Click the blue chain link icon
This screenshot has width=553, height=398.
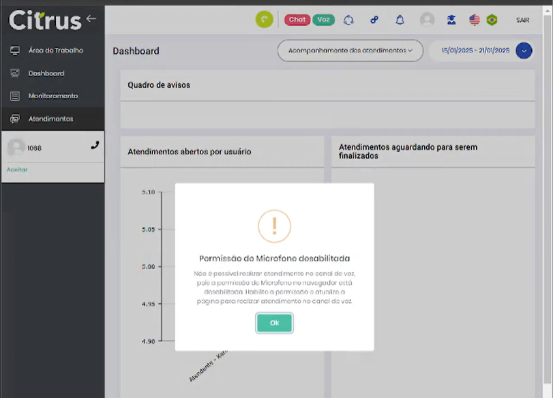pyautogui.click(x=374, y=20)
